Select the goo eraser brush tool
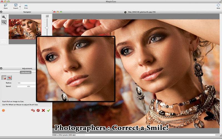This screenshot has width=222, height=139. [x=9, y=78]
